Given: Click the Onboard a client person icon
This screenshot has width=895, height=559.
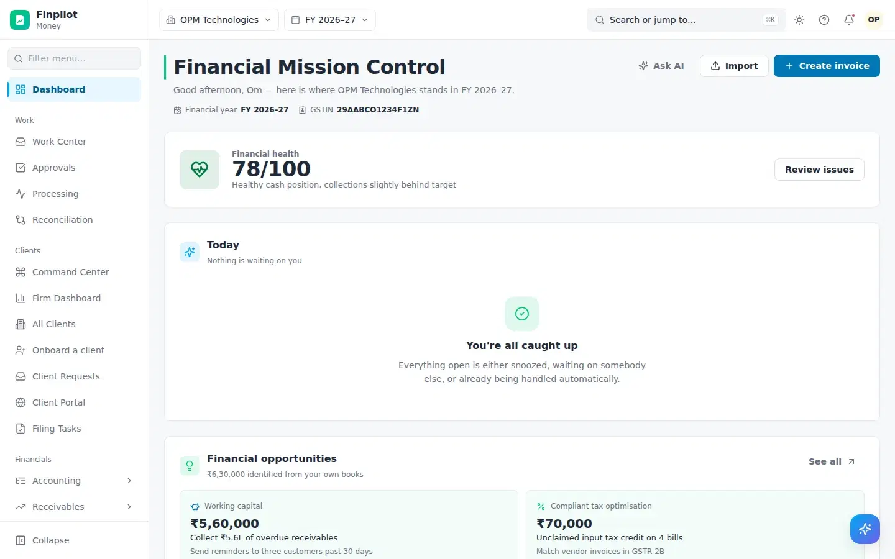Looking at the screenshot, I should pos(21,350).
